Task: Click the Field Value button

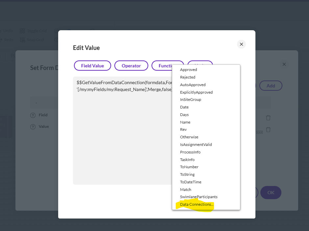Action: point(92,66)
